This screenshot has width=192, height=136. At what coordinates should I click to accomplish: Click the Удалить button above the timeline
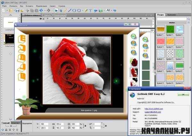point(47,15)
